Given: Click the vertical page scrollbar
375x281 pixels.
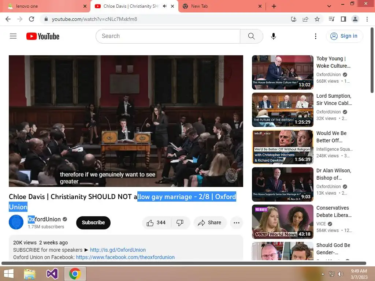Looking at the screenshot, I should (372, 60).
